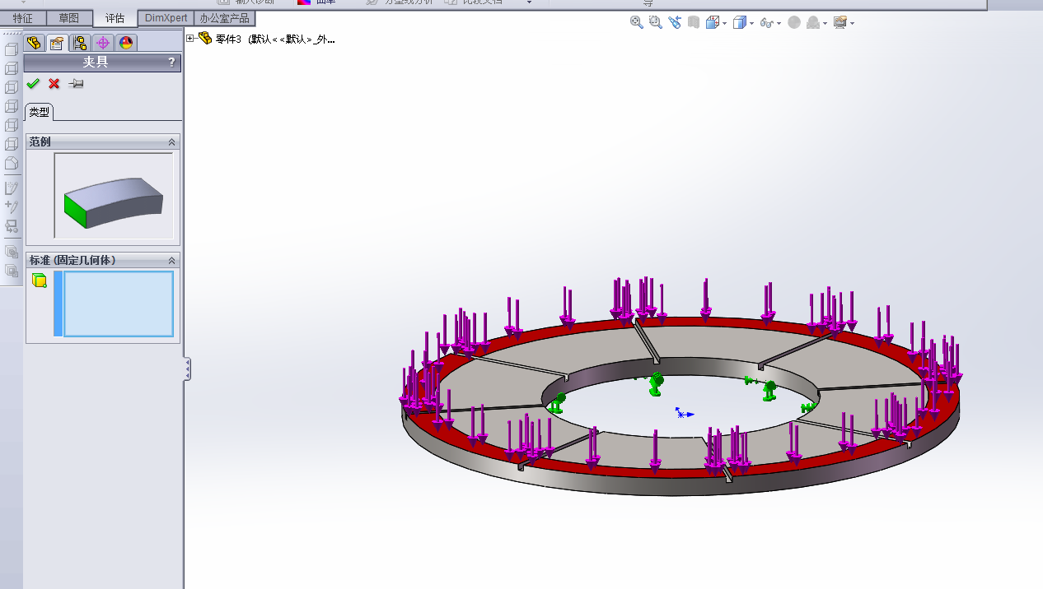Click the View Settings monitor icon
The image size is (1043, 589).
pyautogui.click(x=840, y=22)
